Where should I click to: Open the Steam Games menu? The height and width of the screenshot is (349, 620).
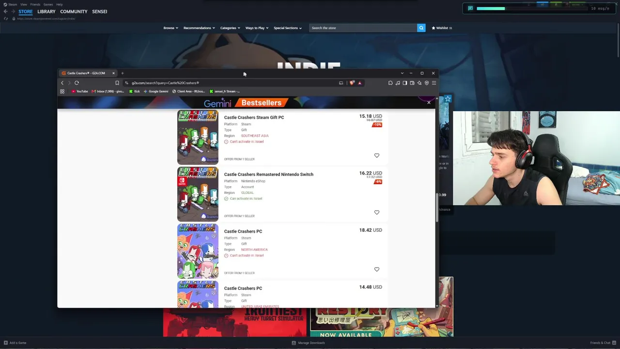48,4
